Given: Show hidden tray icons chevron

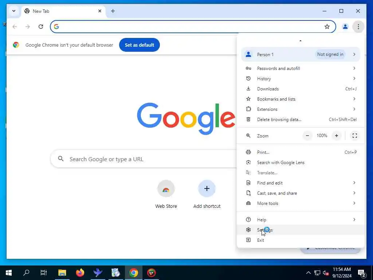Looking at the screenshot, I should 308,273.
